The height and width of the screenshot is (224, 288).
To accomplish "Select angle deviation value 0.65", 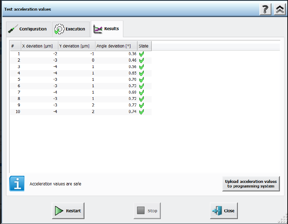I will pyautogui.click(x=133, y=73).
